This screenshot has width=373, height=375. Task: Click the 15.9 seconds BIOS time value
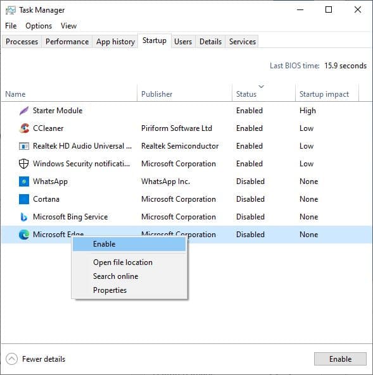[x=345, y=66]
